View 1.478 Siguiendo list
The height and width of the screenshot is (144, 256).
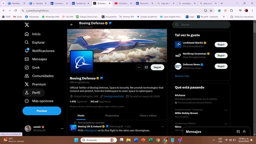pos(78,102)
